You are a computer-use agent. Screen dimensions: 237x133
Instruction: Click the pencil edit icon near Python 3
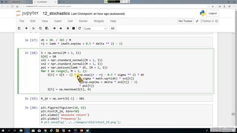coord(197,21)
